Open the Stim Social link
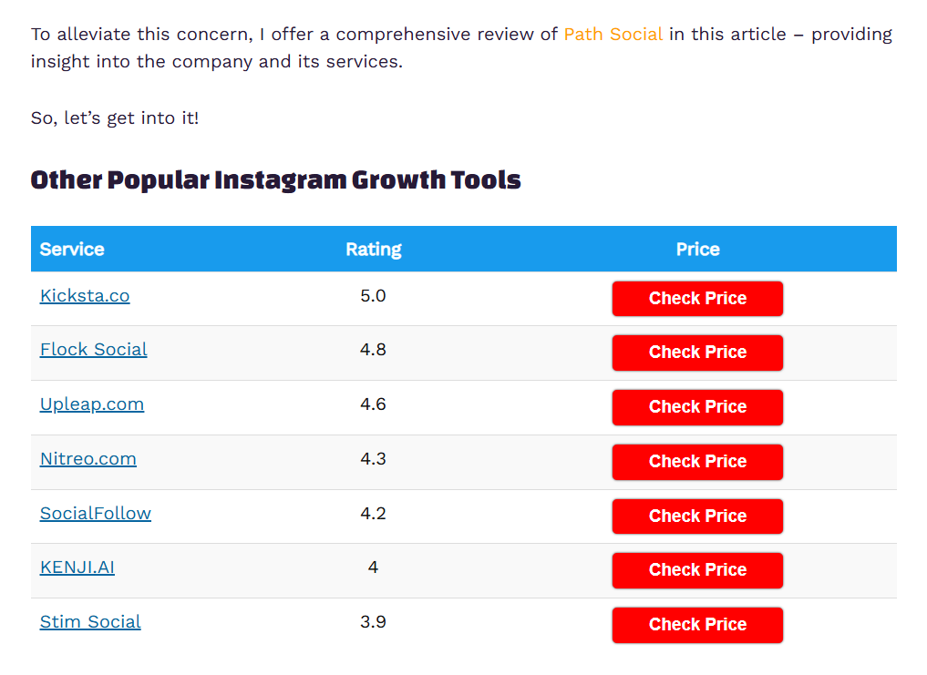 click(x=90, y=622)
